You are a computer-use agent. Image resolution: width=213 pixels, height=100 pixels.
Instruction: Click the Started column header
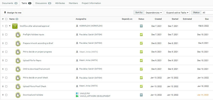(175, 19)
